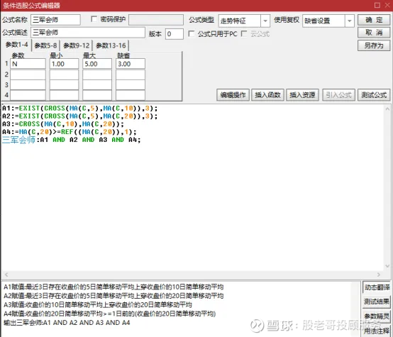This screenshot has width=393, height=337.
Task: Click the 取消 cancel button
Action: [x=374, y=33]
